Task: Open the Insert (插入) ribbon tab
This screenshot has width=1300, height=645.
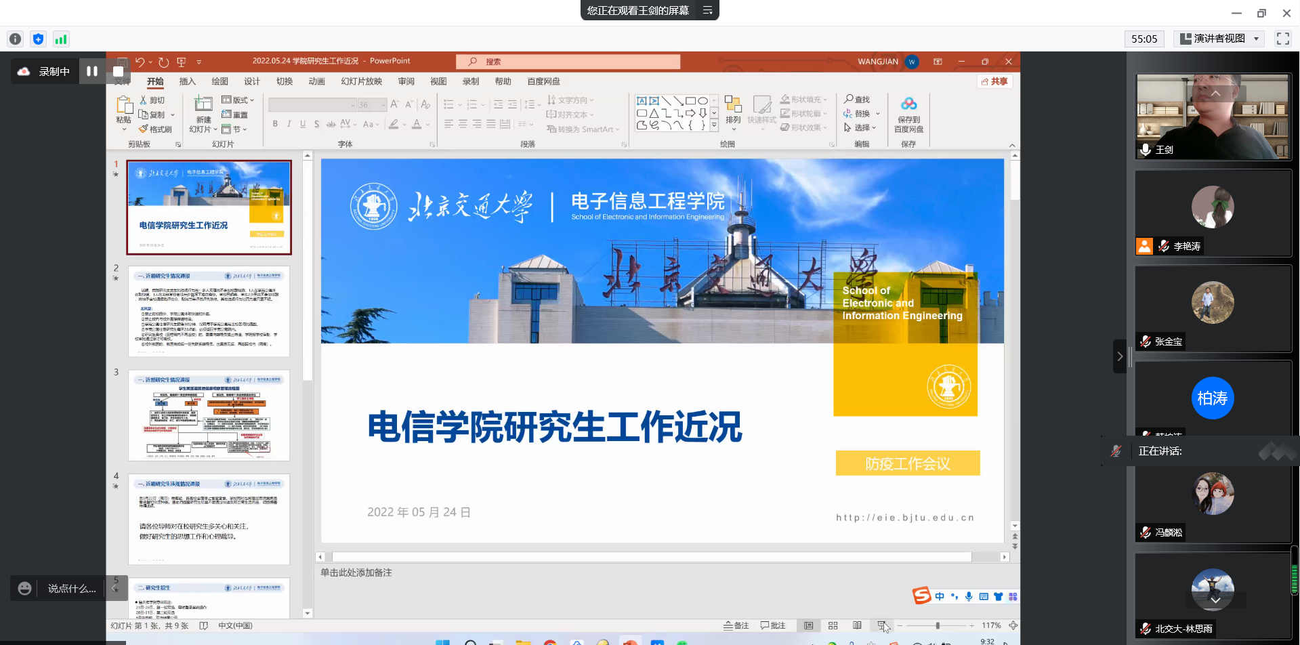Action: click(187, 81)
